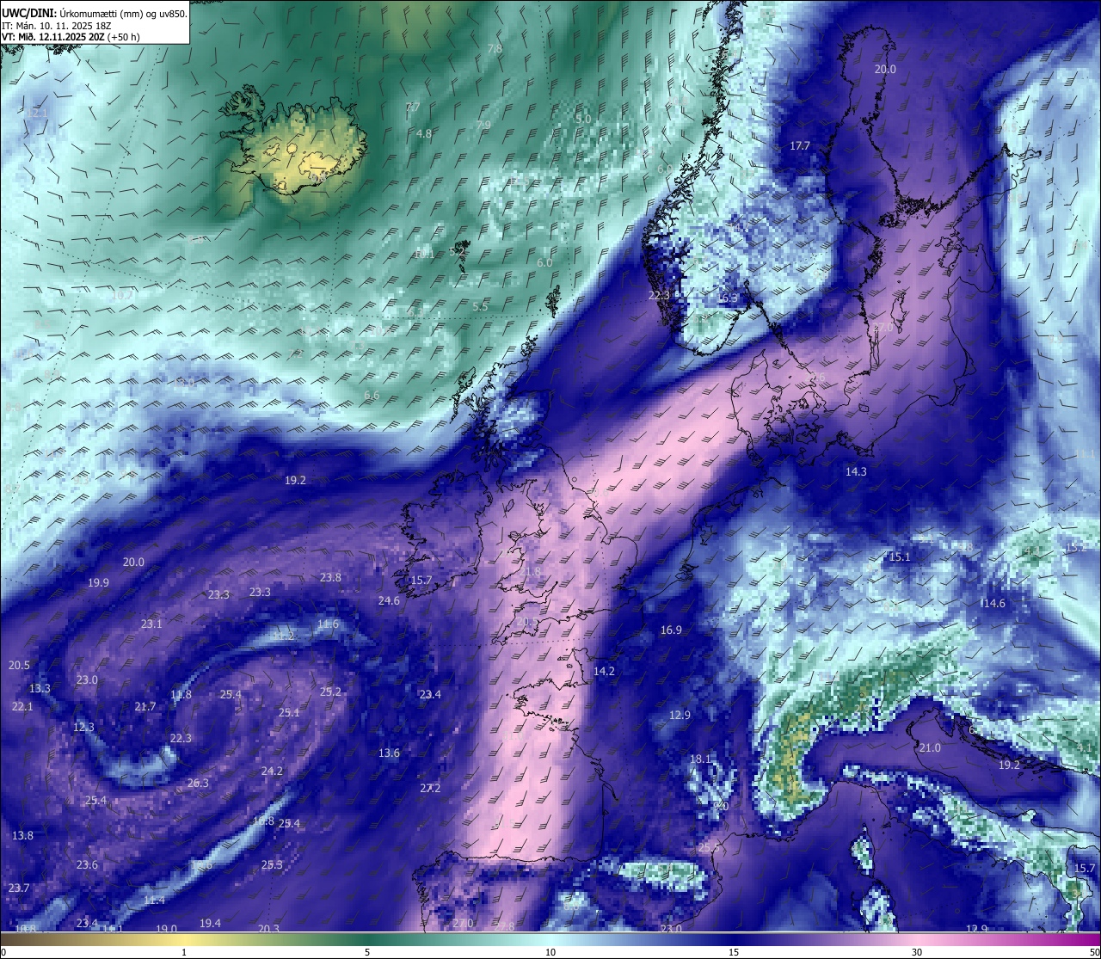Image resolution: width=1101 pixels, height=959 pixels.
Task: Click the map value "14.3"
Action: point(856,471)
